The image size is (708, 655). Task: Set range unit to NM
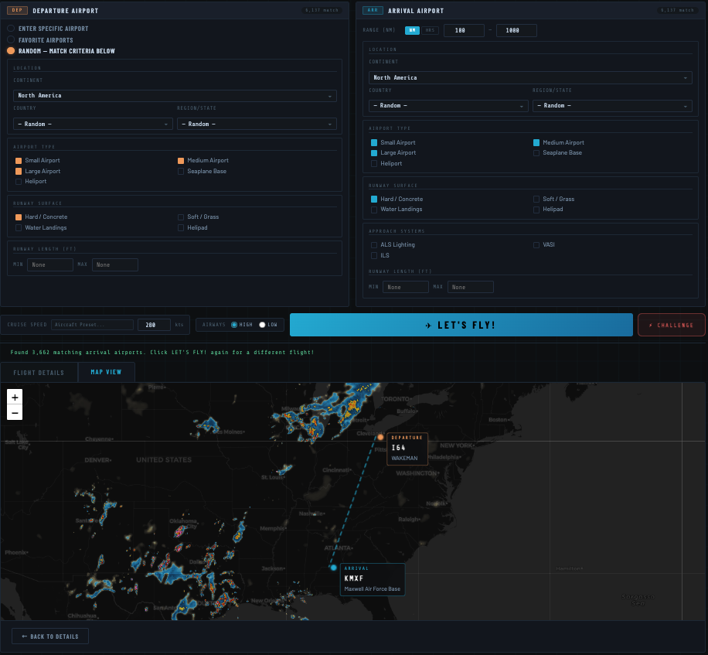click(x=412, y=30)
